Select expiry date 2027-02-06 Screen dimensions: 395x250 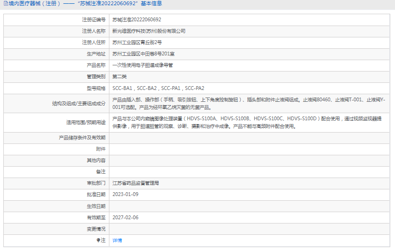[125, 217]
